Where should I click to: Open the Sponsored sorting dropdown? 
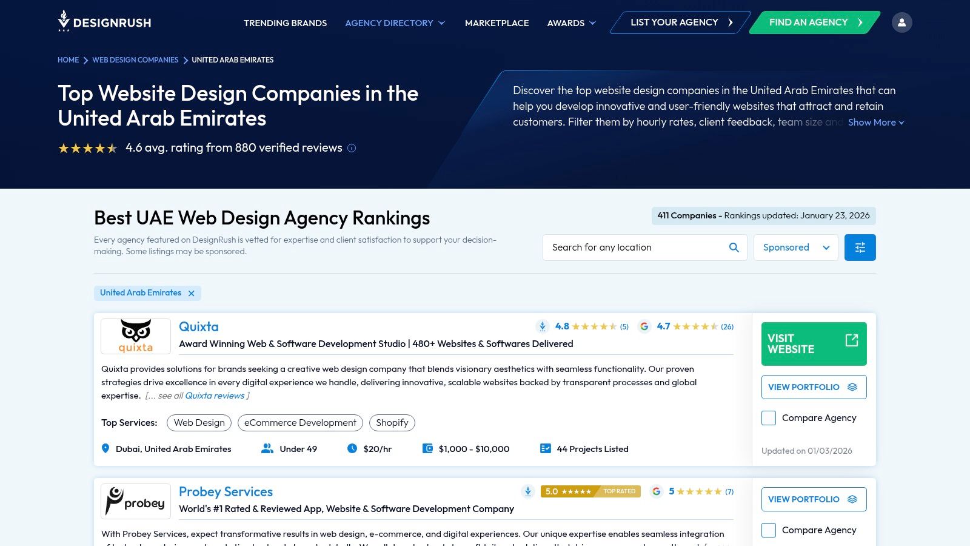pyautogui.click(x=796, y=247)
